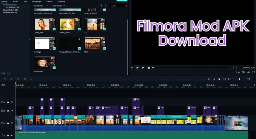Collapse the Mein Projekt folder arrow
This screenshot has width=256, height=139.
[x=26, y=5]
